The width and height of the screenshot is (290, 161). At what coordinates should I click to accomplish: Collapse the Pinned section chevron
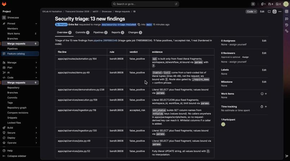click(36, 24)
